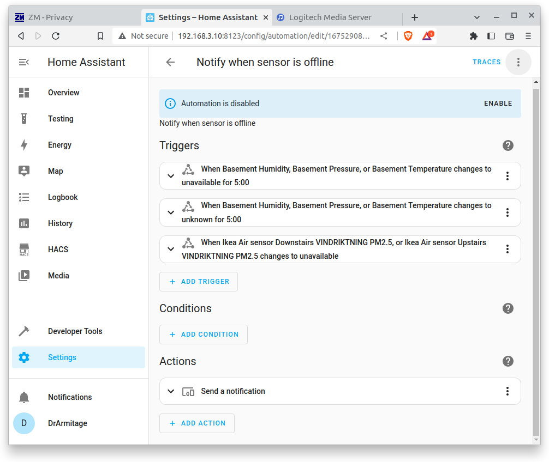Expand the unknown for 5:00 trigger
The image size is (549, 462).
(171, 212)
